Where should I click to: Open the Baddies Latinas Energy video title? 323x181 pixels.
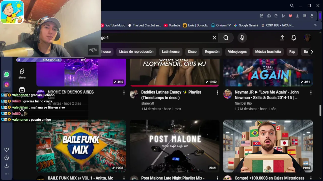point(171,95)
